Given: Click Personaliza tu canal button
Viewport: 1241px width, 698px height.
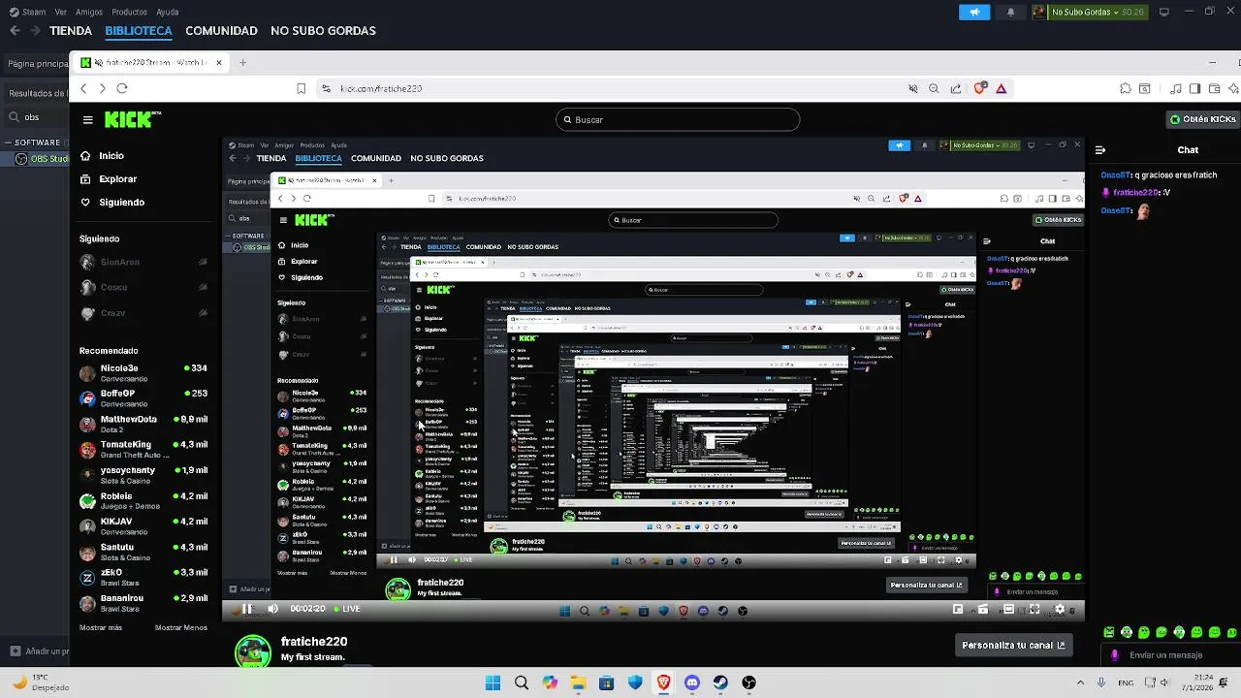Looking at the screenshot, I should tap(1013, 645).
